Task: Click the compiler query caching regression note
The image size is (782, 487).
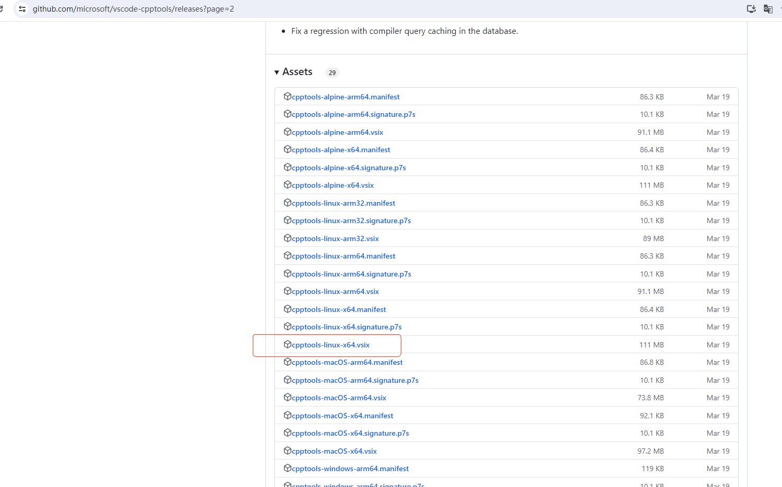Action: [x=404, y=31]
